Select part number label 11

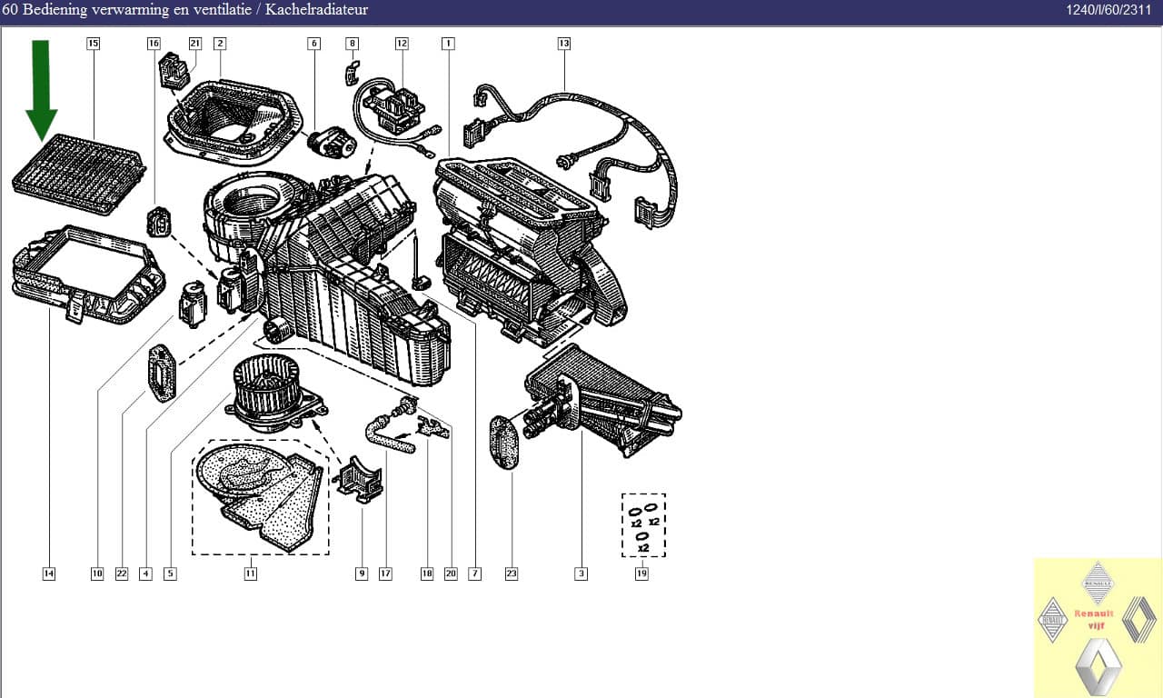pos(250,573)
